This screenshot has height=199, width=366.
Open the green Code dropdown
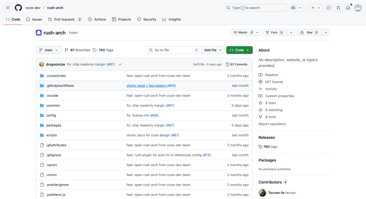(239, 50)
